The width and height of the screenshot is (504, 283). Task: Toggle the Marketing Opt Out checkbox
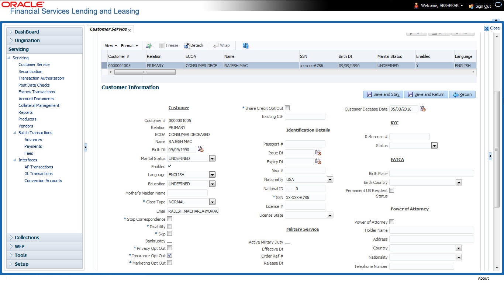pyautogui.click(x=170, y=263)
